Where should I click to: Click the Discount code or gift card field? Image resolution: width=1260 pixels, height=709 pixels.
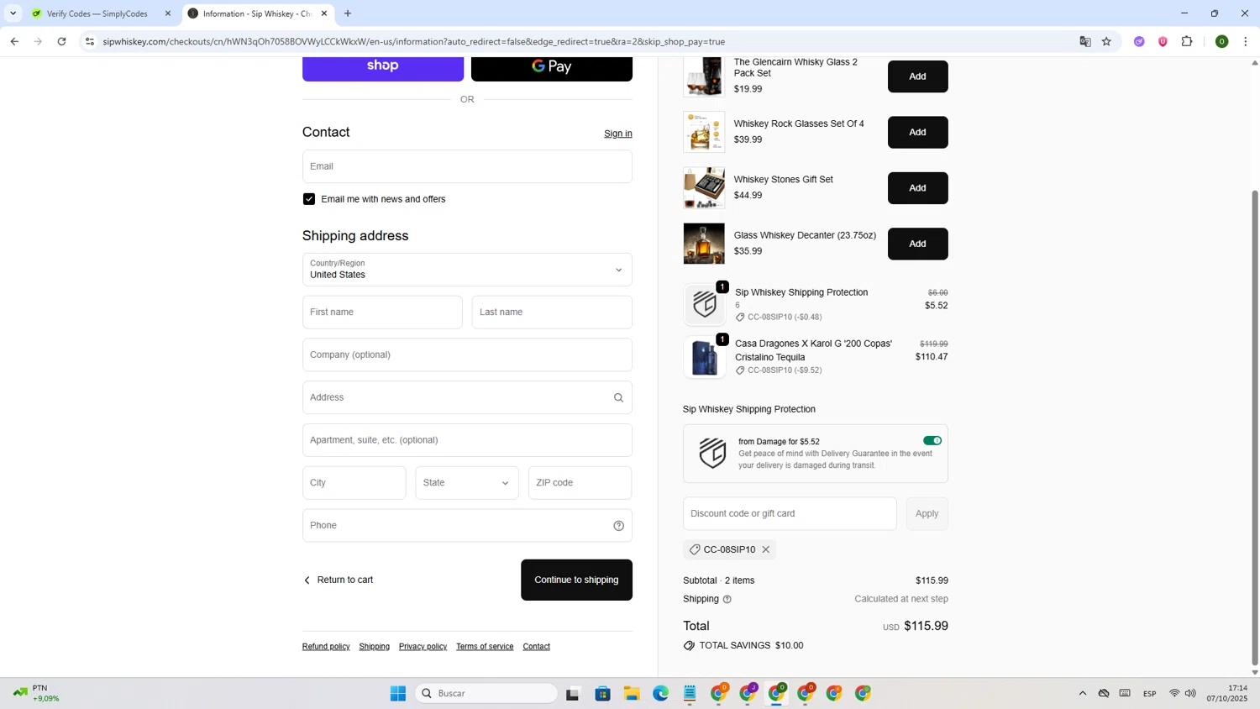(x=790, y=513)
